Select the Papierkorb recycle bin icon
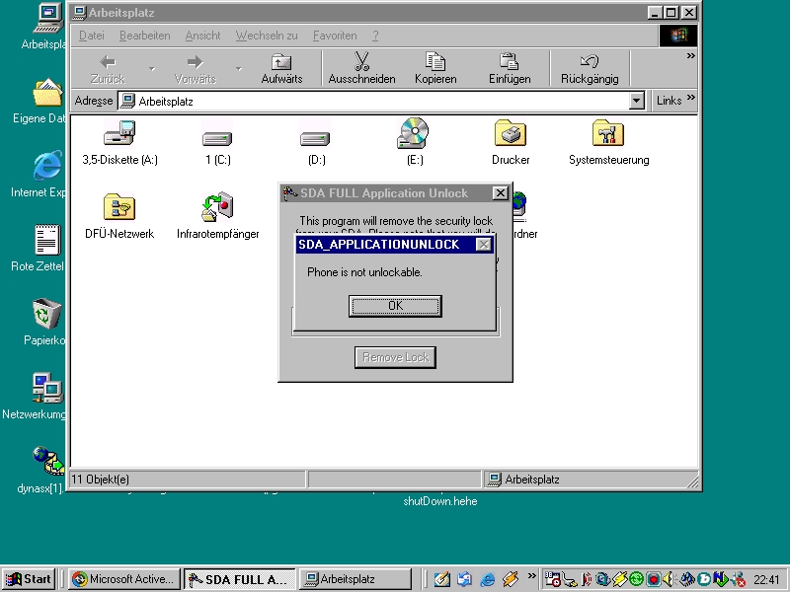Viewport: 790px width, 592px height. click(x=46, y=314)
